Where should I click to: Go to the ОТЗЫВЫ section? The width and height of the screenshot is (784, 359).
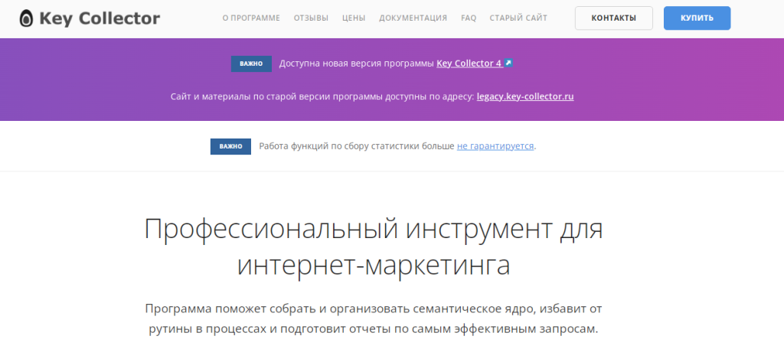point(311,18)
